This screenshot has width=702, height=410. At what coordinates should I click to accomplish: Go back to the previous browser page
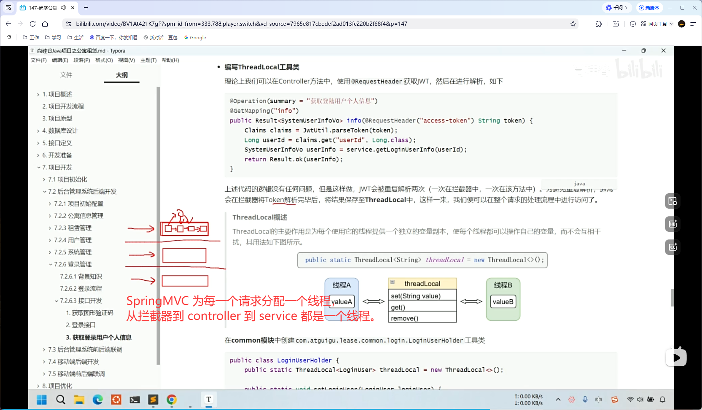click(8, 24)
